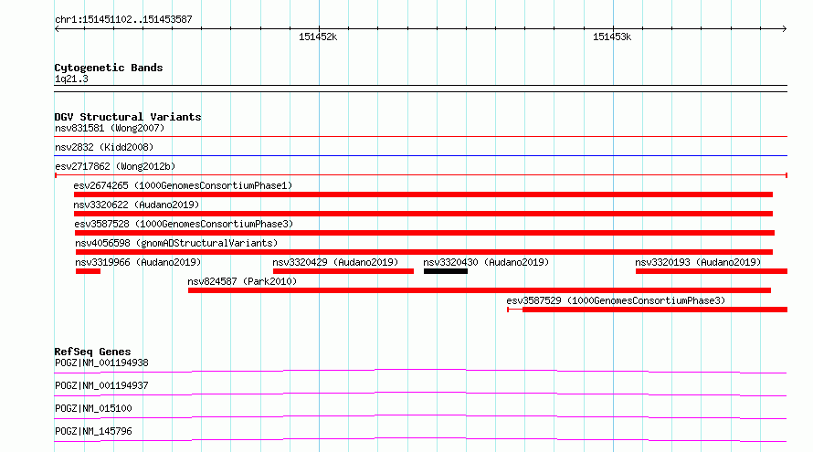Open variant nsv824587 (Park2010) label
This screenshot has width=813, height=452.
[242, 281]
